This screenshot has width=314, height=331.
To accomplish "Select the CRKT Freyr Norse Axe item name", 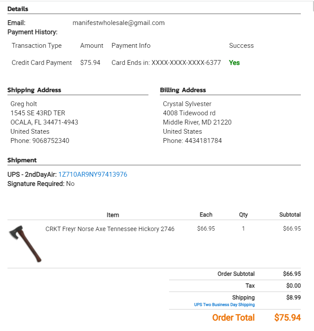I will (110, 229).
